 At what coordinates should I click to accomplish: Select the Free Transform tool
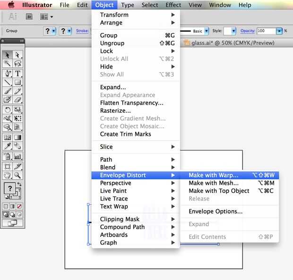pyautogui.click(x=17, y=118)
